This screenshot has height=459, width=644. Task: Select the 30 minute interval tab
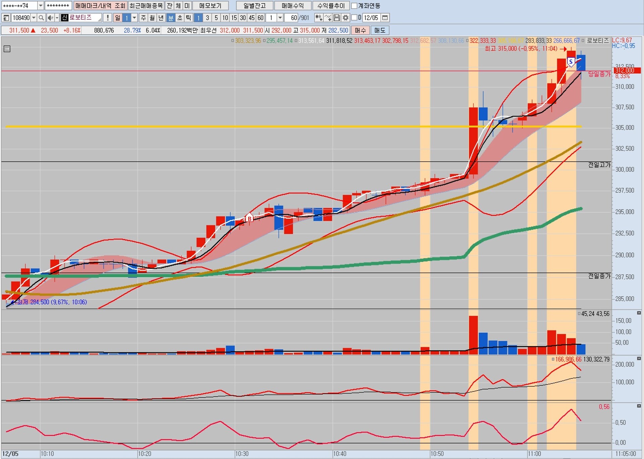tap(243, 18)
